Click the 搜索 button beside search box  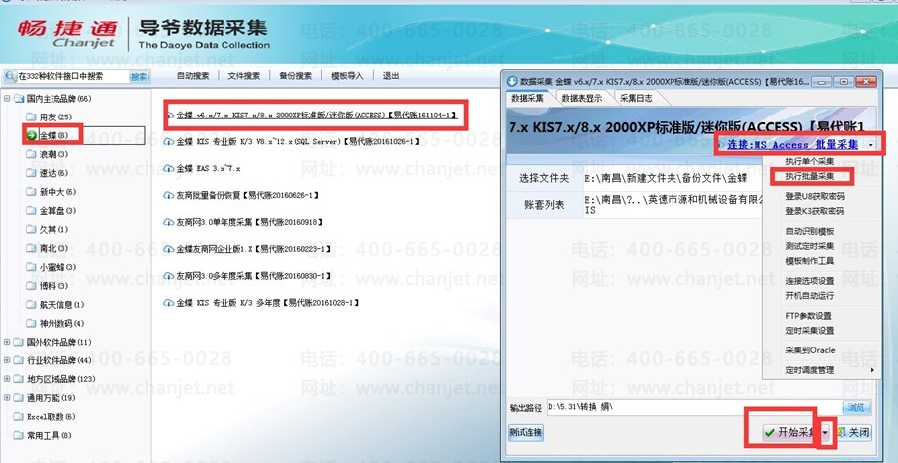[139, 76]
